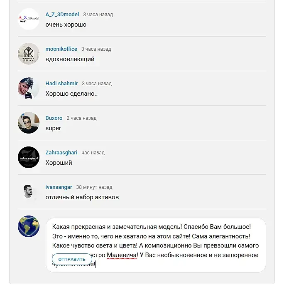This screenshot has height=285, width=284.
Task: Click the "2 часа назад" timestamp
Action: [81, 118]
